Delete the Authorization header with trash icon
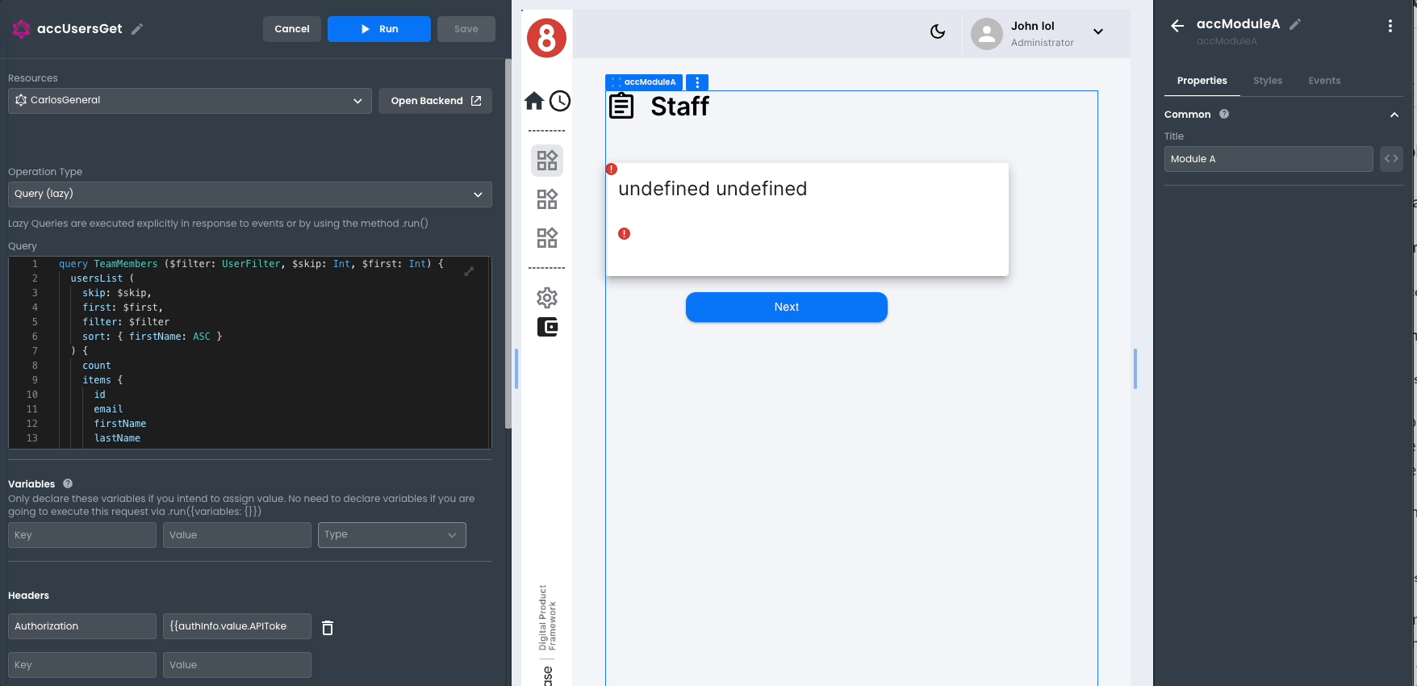Screen dimensions: 1417x686 (328, 627)
